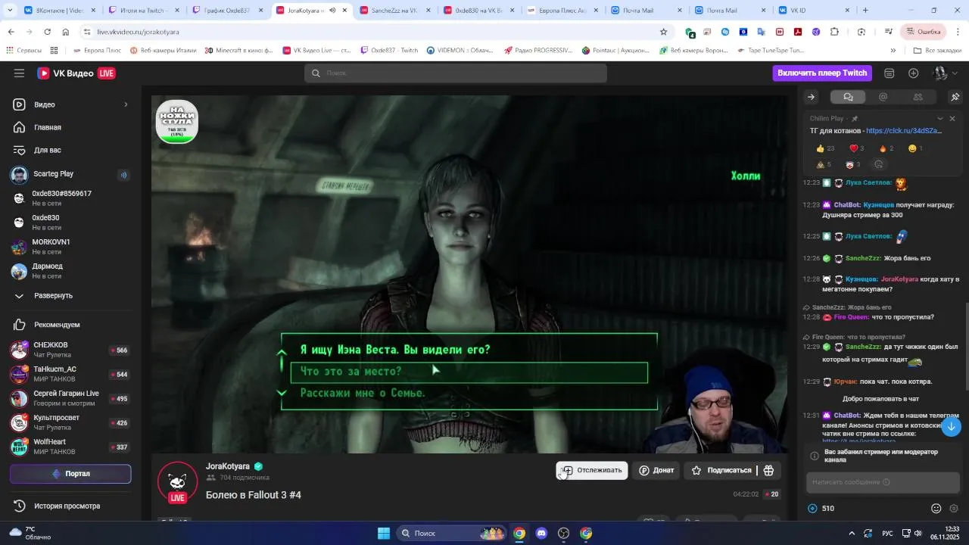The height and width of the screenshot is (545, 969).
Task: Click the Донат button
Action: [x=656, y=470]
